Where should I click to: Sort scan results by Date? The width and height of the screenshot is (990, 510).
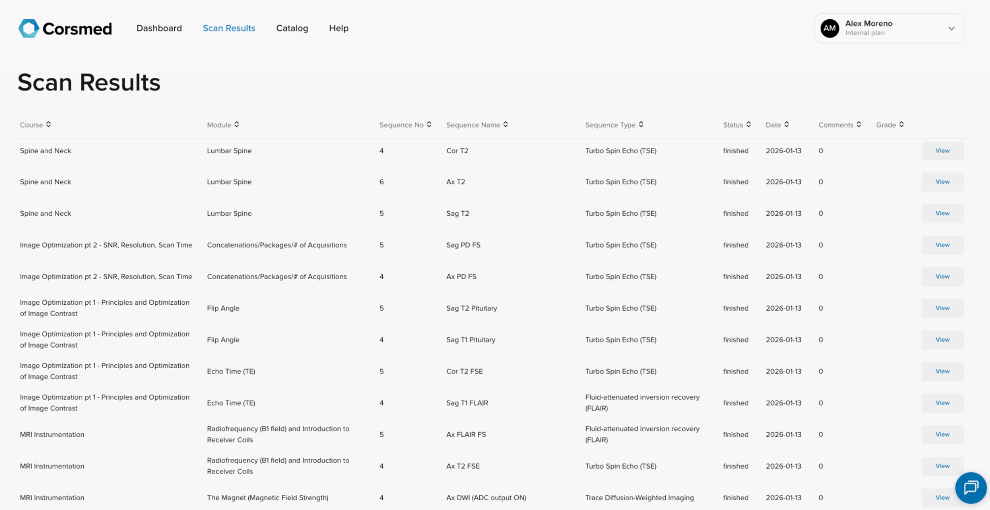pos(786,125)
